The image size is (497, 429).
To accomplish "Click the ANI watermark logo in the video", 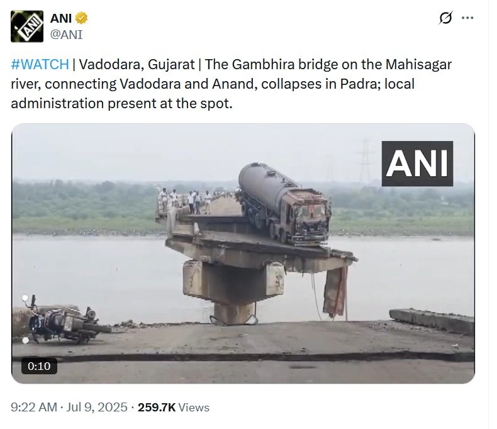I will click(417, 164).
